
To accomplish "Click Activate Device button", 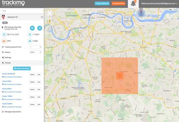I will pyautogui.click(x=118, y=3).
